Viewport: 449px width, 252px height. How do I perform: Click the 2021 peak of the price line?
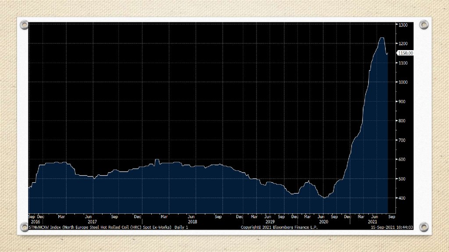coord(382,38)
